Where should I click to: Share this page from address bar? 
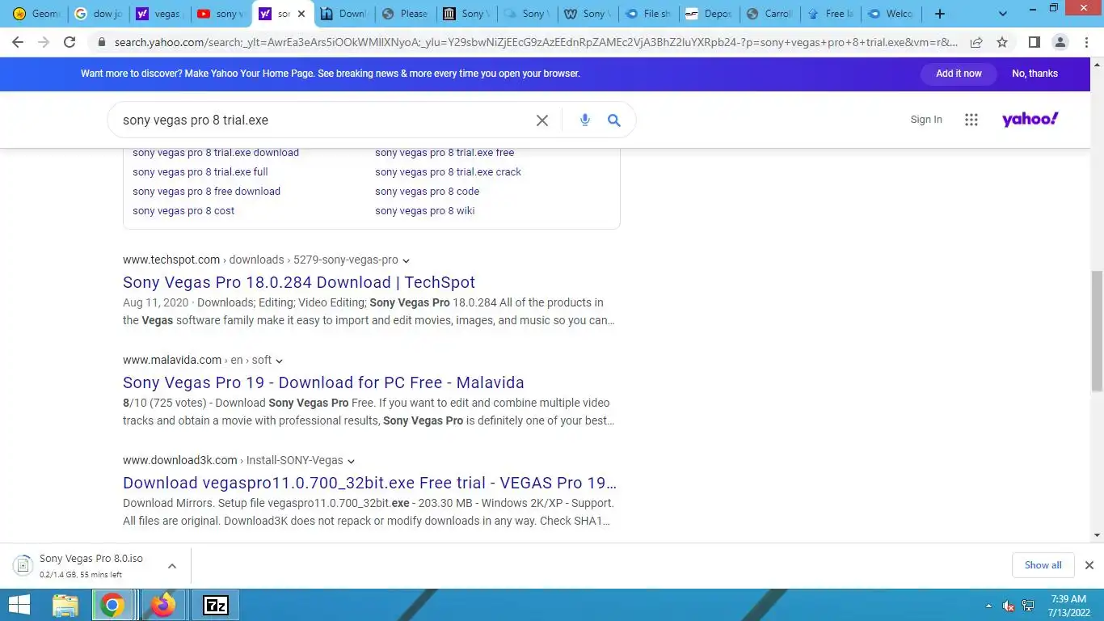click(x=976, y=42)
